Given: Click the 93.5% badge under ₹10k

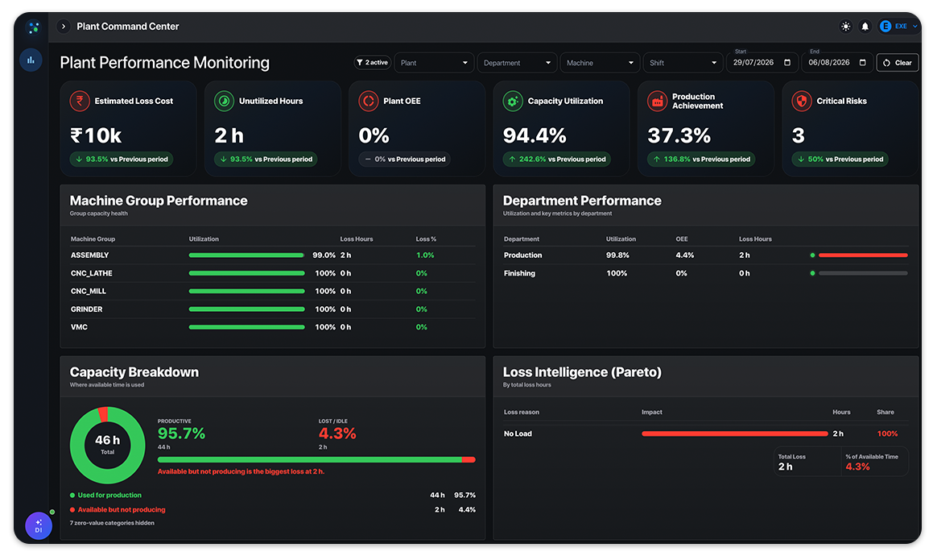Looking at the screenshot, I should click(x=122, y=159).
